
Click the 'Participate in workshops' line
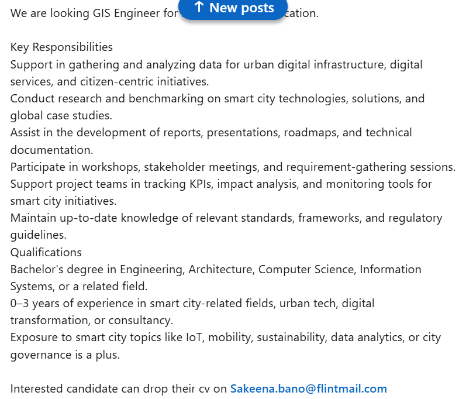coord(233,167)
